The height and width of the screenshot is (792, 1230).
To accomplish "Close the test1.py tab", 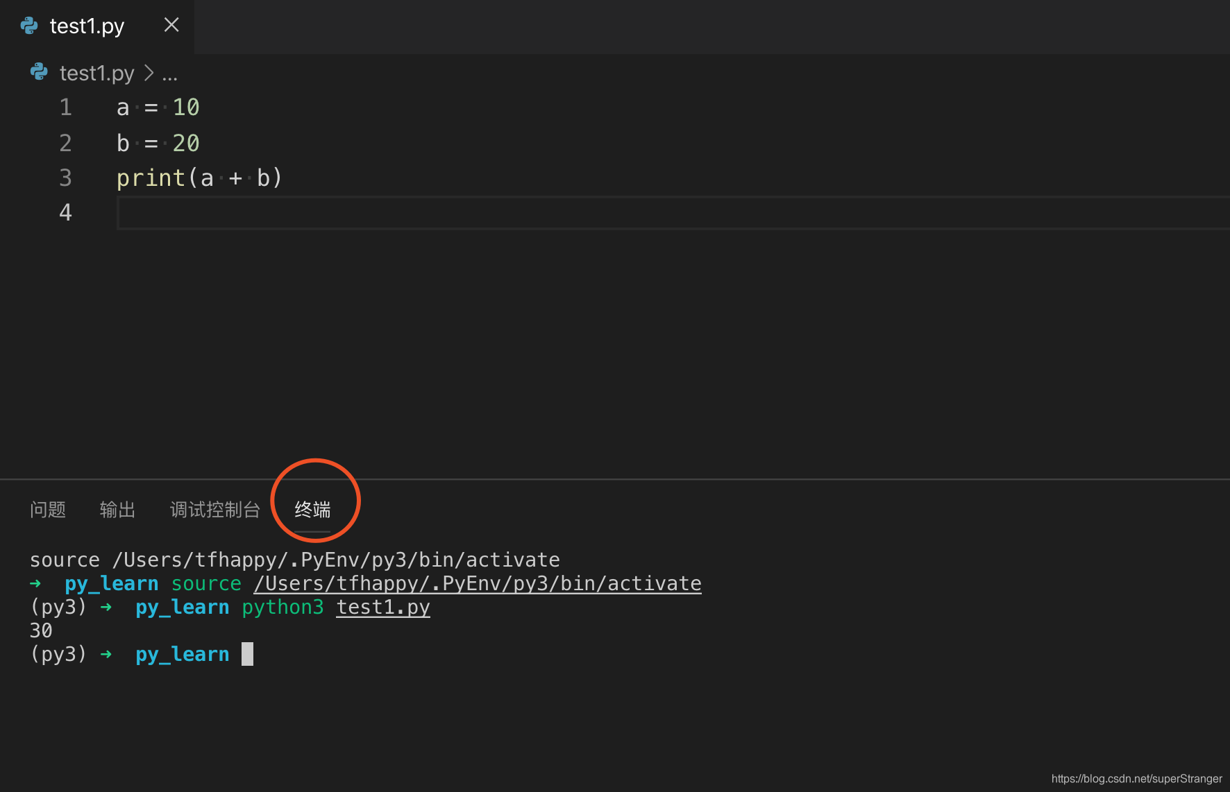I will (171, 25).
